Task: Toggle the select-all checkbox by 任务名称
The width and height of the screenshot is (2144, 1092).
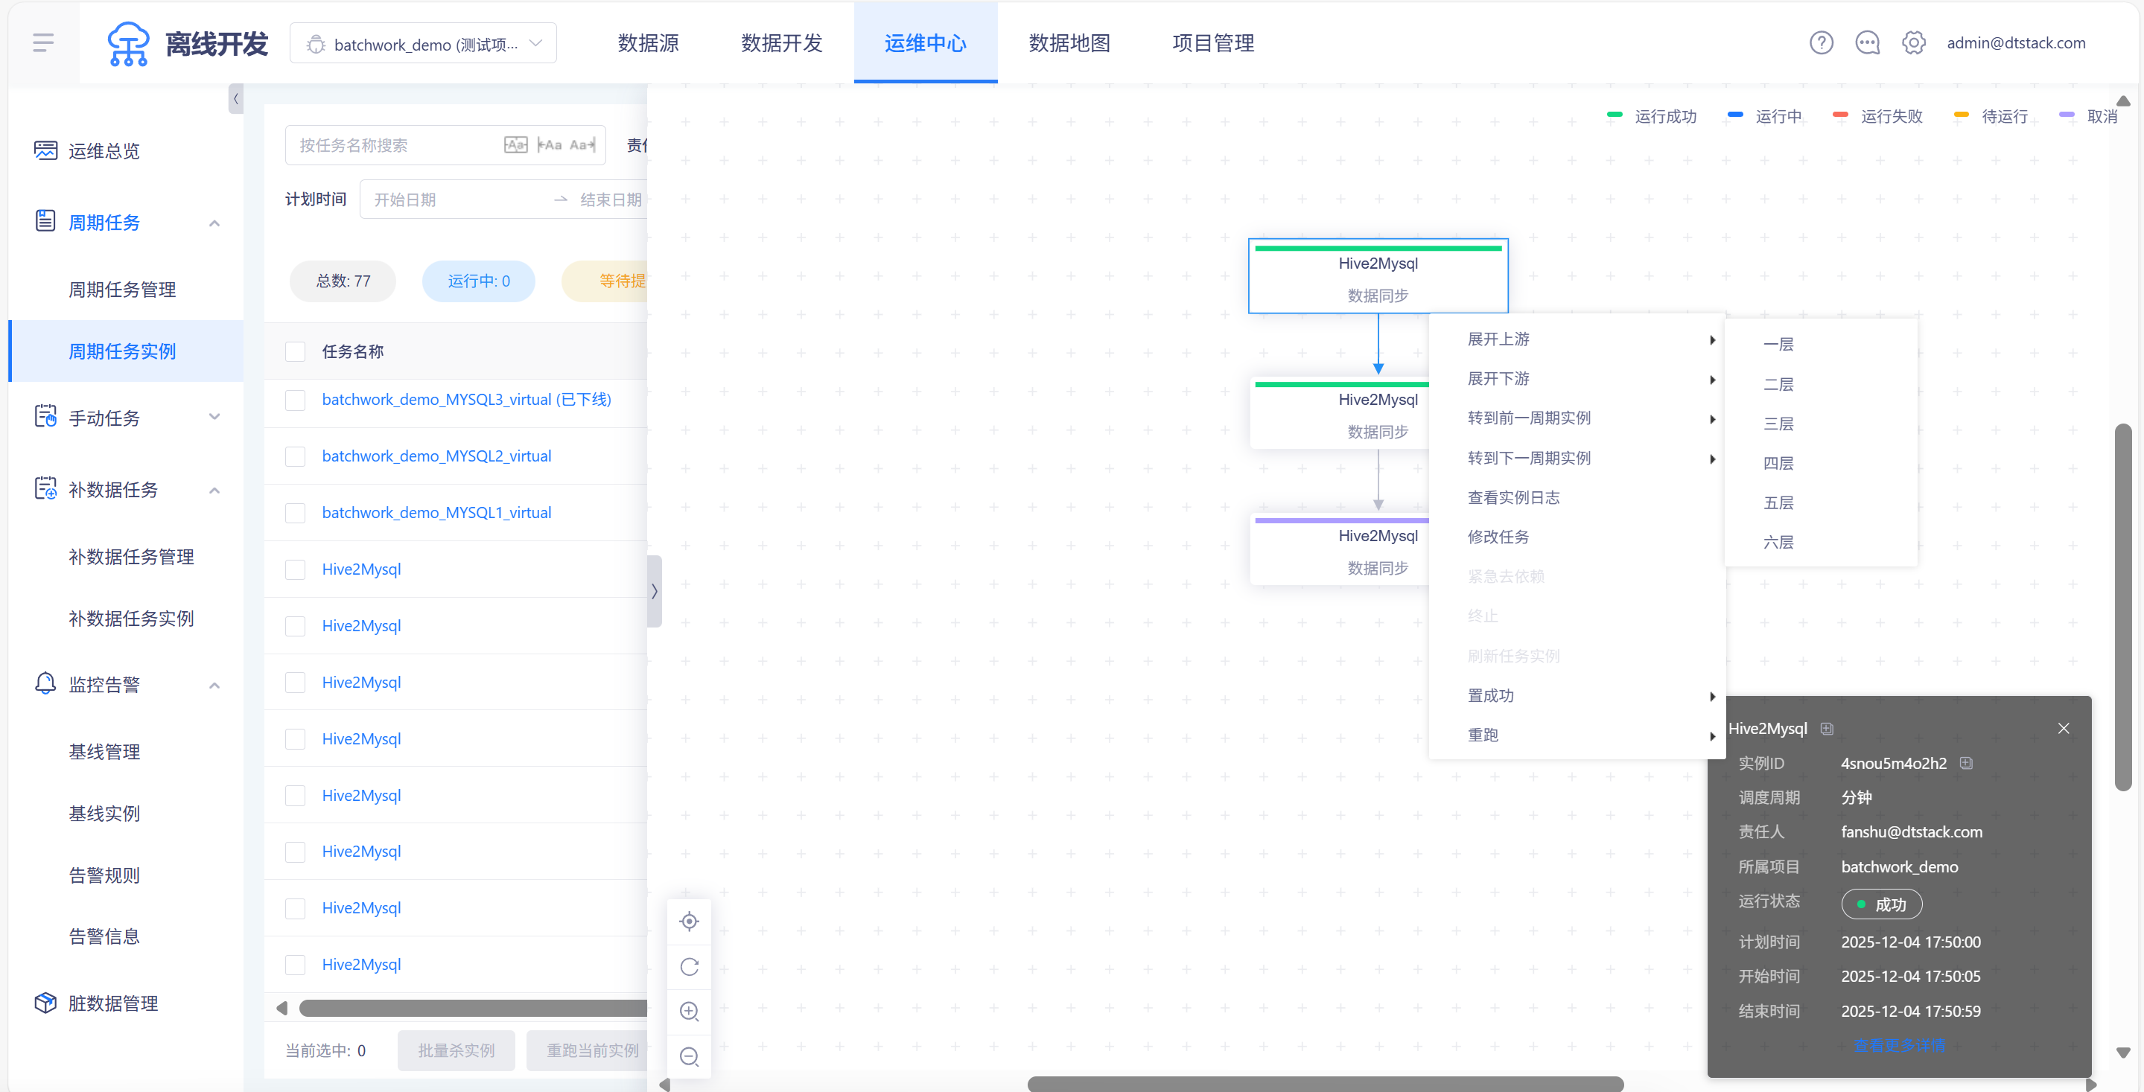Action: pyautogui.click(x=296, y=352)
